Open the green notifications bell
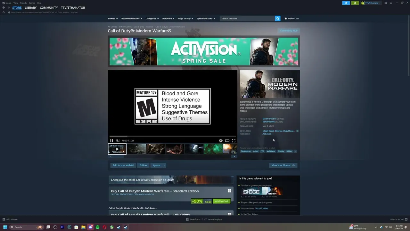The width and height of the screenshot is (410, 231). [x=355, y=3]
